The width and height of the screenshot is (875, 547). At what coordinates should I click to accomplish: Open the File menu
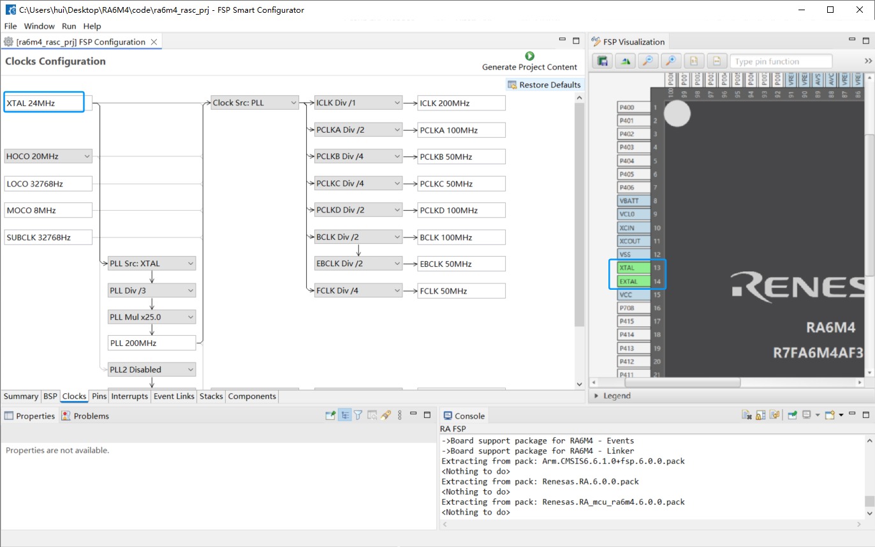(11, 26)
